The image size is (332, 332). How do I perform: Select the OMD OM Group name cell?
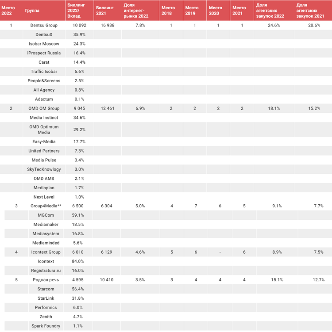(44, 108)
